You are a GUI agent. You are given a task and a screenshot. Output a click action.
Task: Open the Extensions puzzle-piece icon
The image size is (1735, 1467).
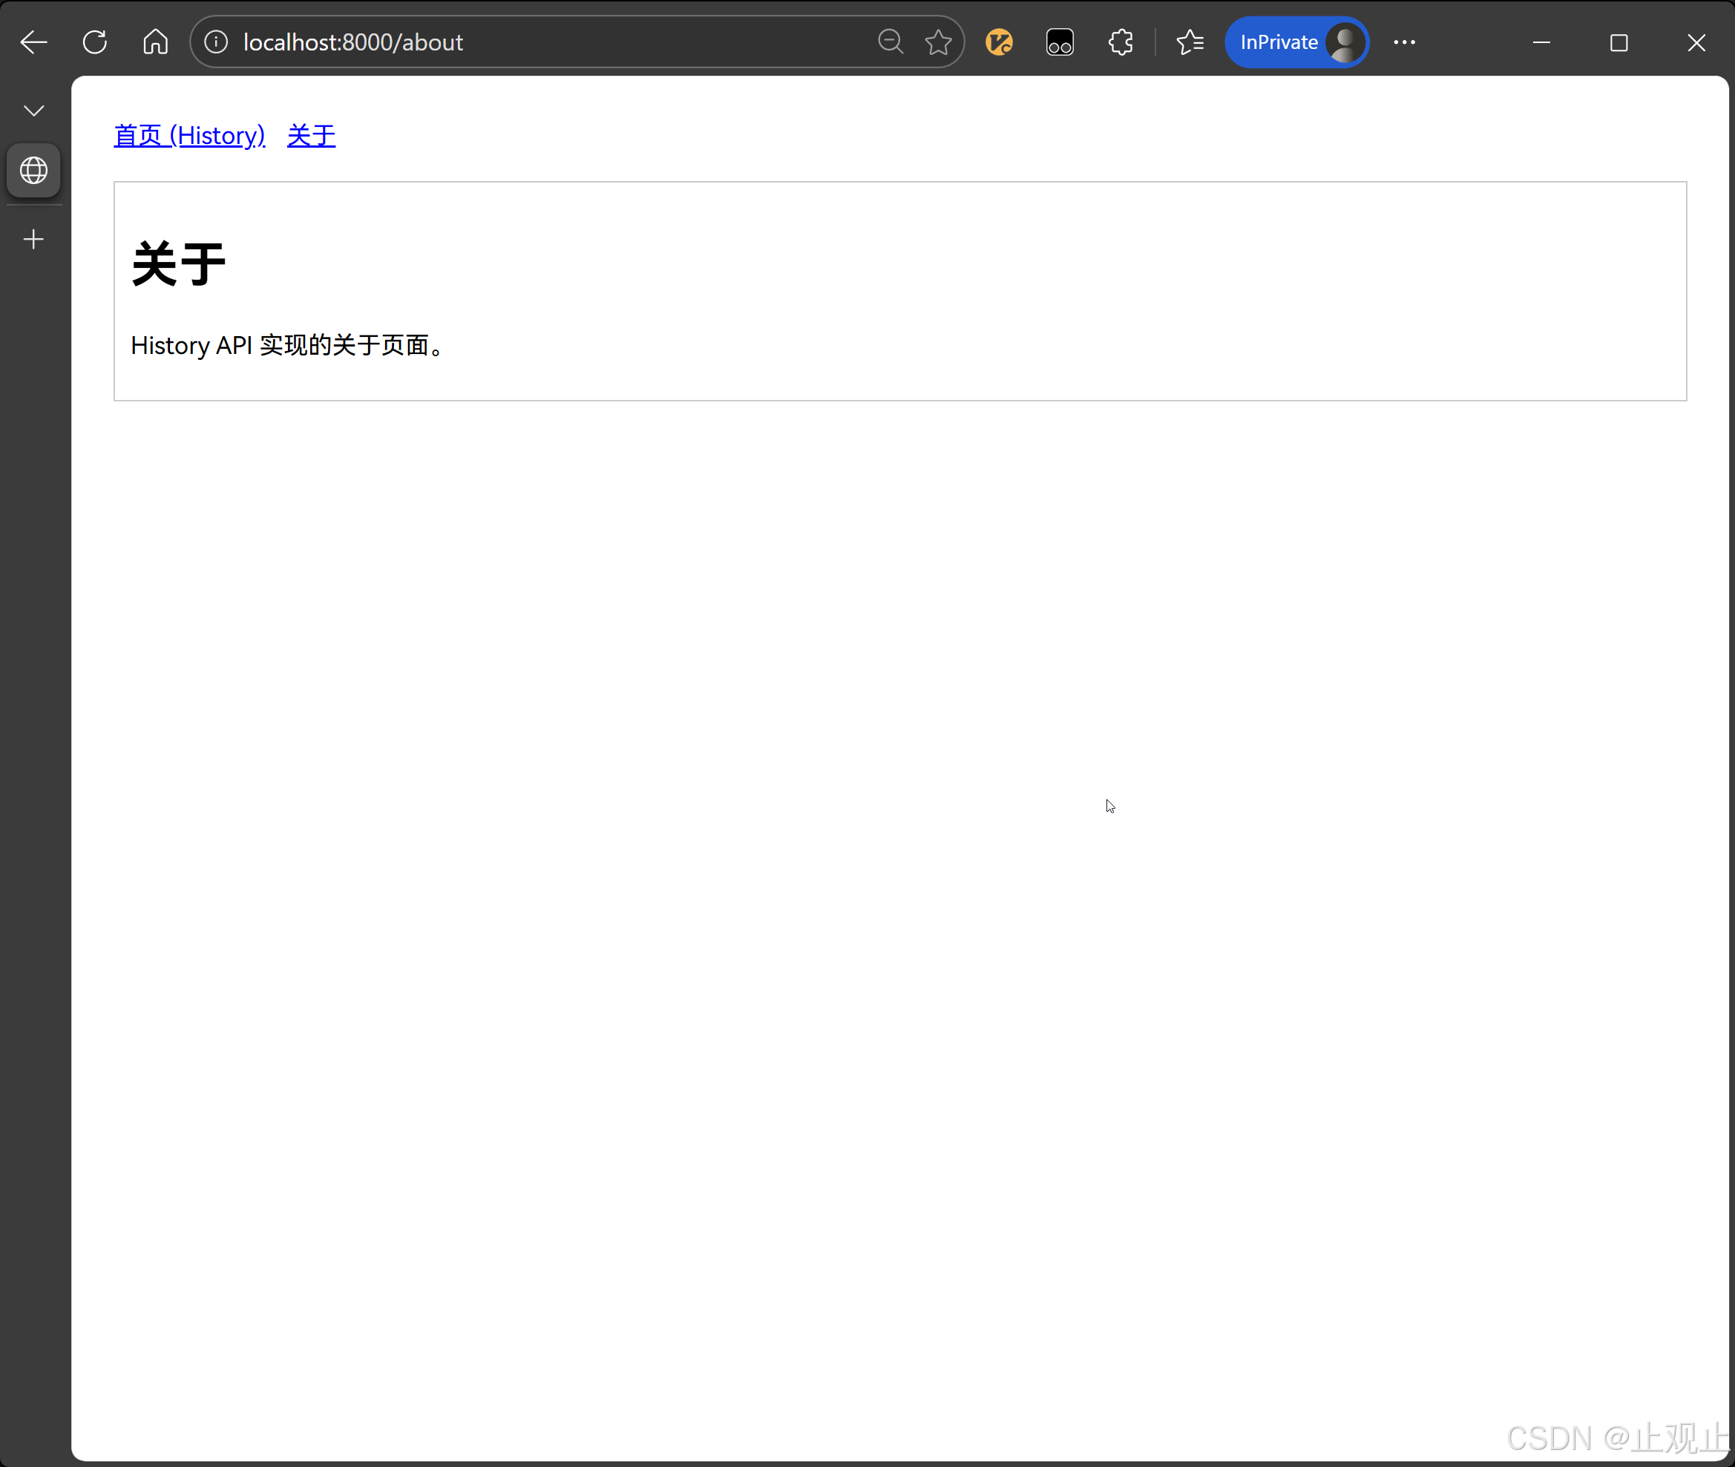pyautogui.click(x=1121, y=42)
